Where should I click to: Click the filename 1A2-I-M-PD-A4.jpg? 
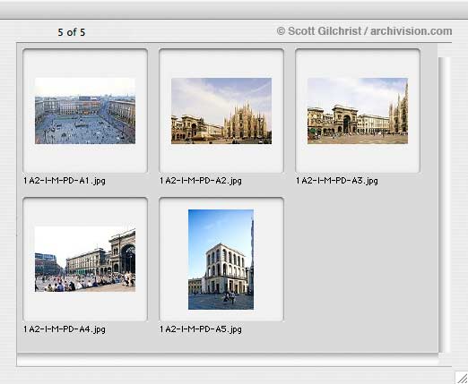pos(65,329)
